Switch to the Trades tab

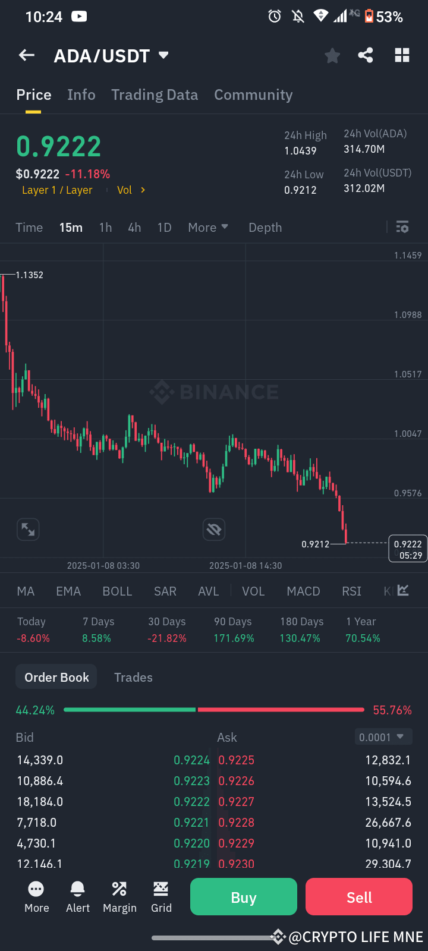(133, 677)
